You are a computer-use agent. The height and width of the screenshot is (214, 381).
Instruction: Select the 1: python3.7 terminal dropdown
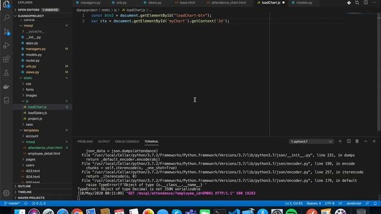pyautogui.click(x=311, y=141)
